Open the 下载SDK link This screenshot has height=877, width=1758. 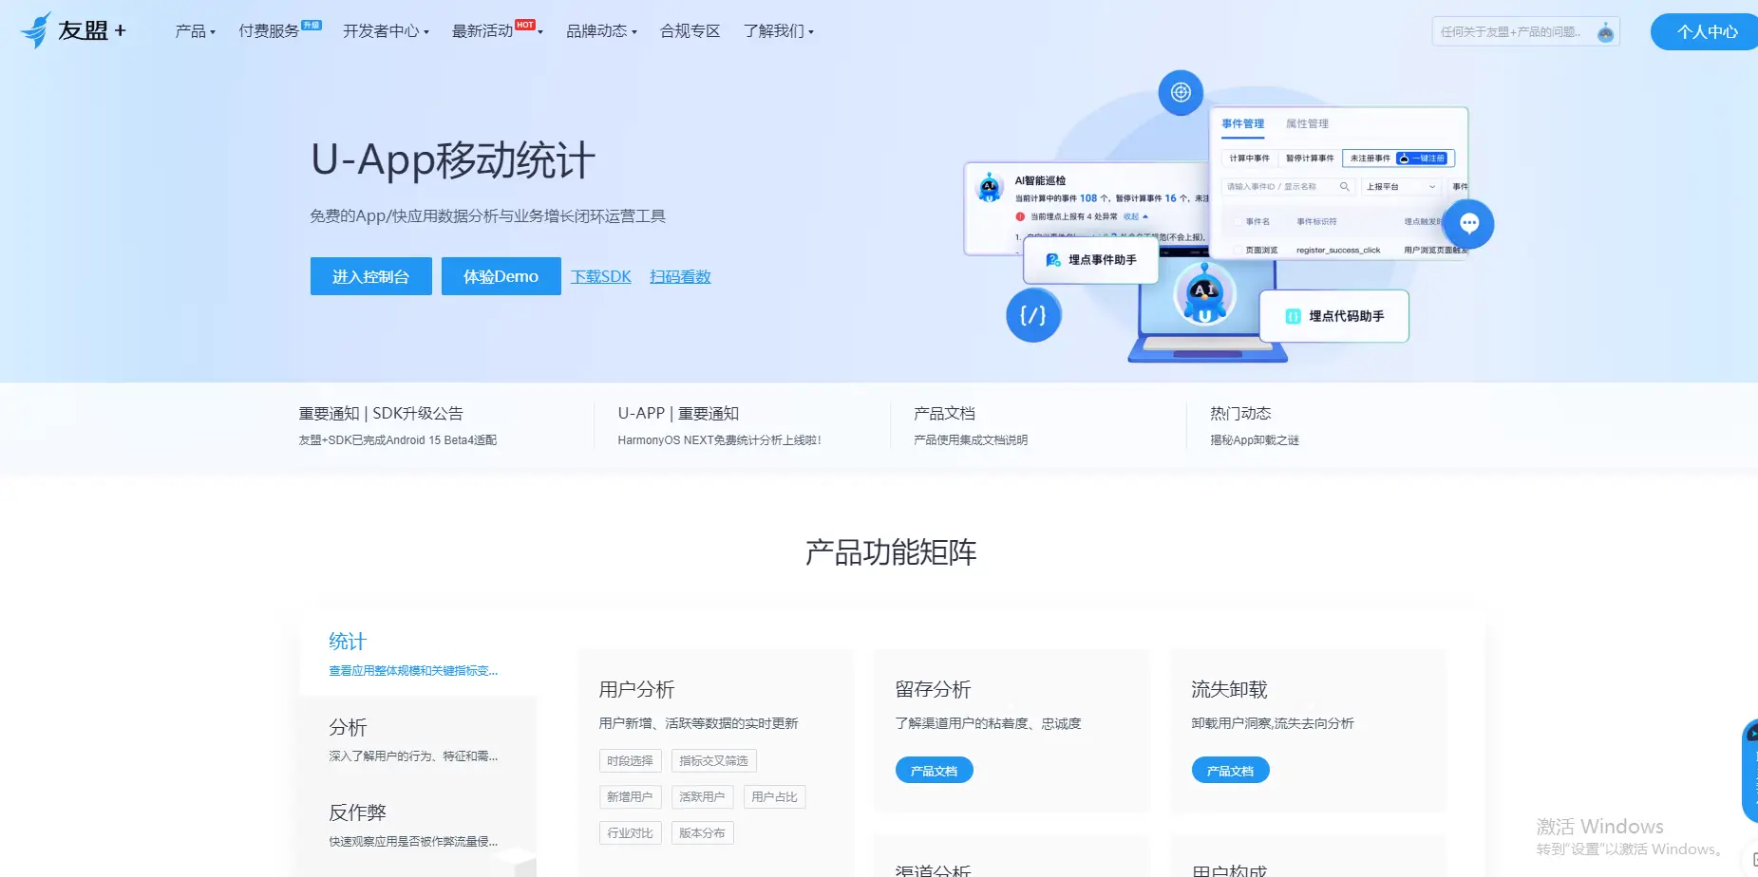pyautogui.click(x=601, y=276)
